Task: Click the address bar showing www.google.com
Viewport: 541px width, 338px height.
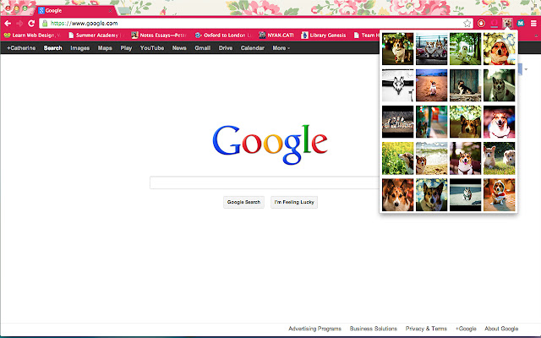Action: click(x=245, y=23)
